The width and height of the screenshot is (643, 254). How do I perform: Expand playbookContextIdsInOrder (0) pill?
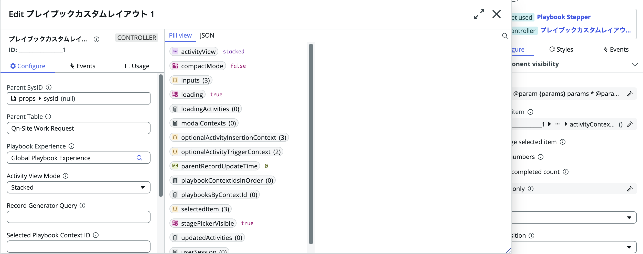(x=222, y=180)
